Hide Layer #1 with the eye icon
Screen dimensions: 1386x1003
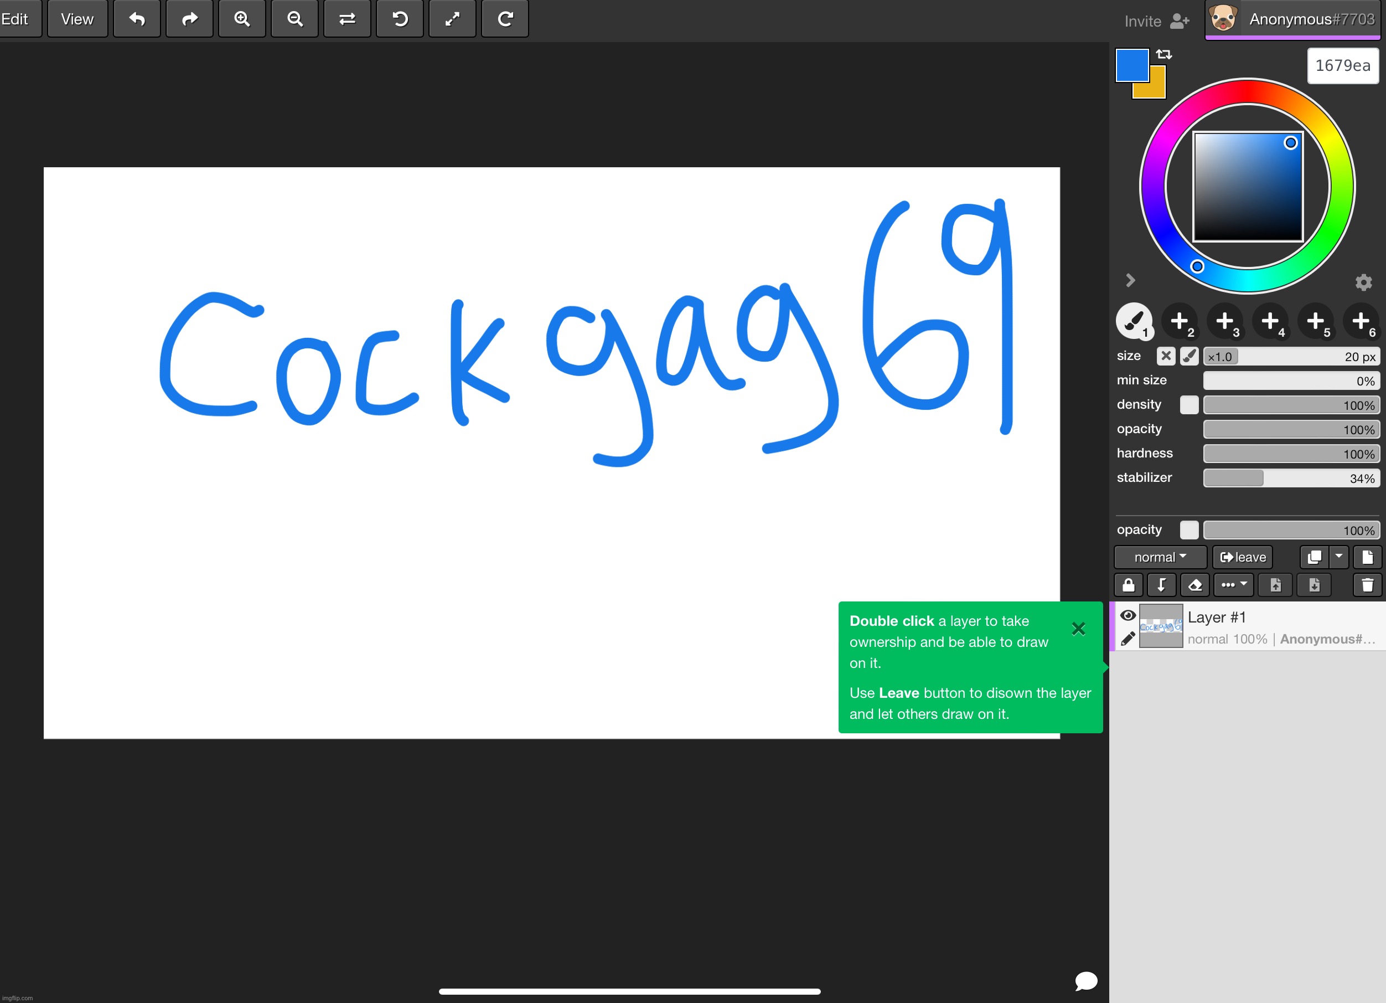1128,616
